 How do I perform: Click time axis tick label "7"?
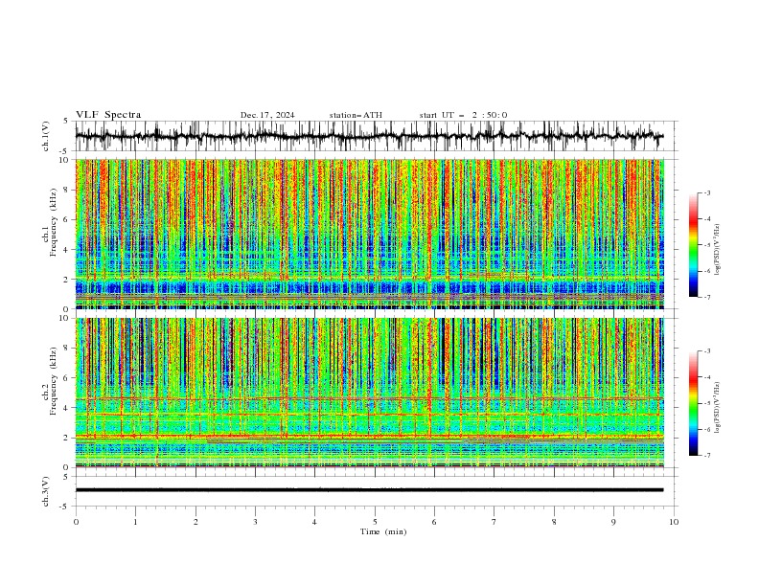click(494, 522)
